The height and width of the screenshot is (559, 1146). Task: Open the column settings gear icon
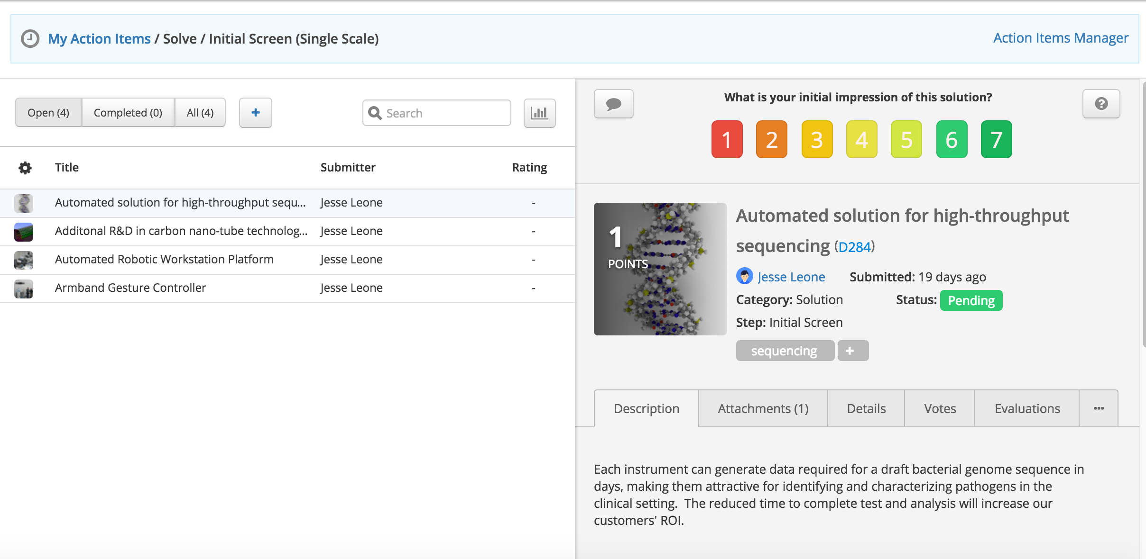pyautogui.click(x=25, y=168)
